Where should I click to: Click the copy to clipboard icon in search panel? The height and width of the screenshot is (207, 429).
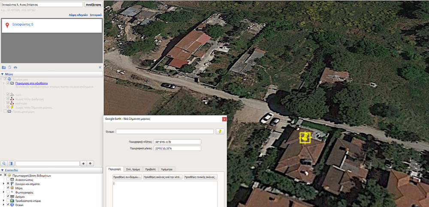click(9, 67)
